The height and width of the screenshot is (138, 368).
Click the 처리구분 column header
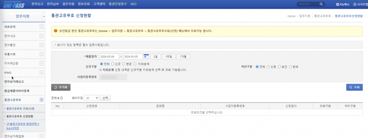tap(350, 106)
